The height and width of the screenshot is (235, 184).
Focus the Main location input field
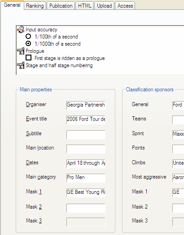click(86, 149)
